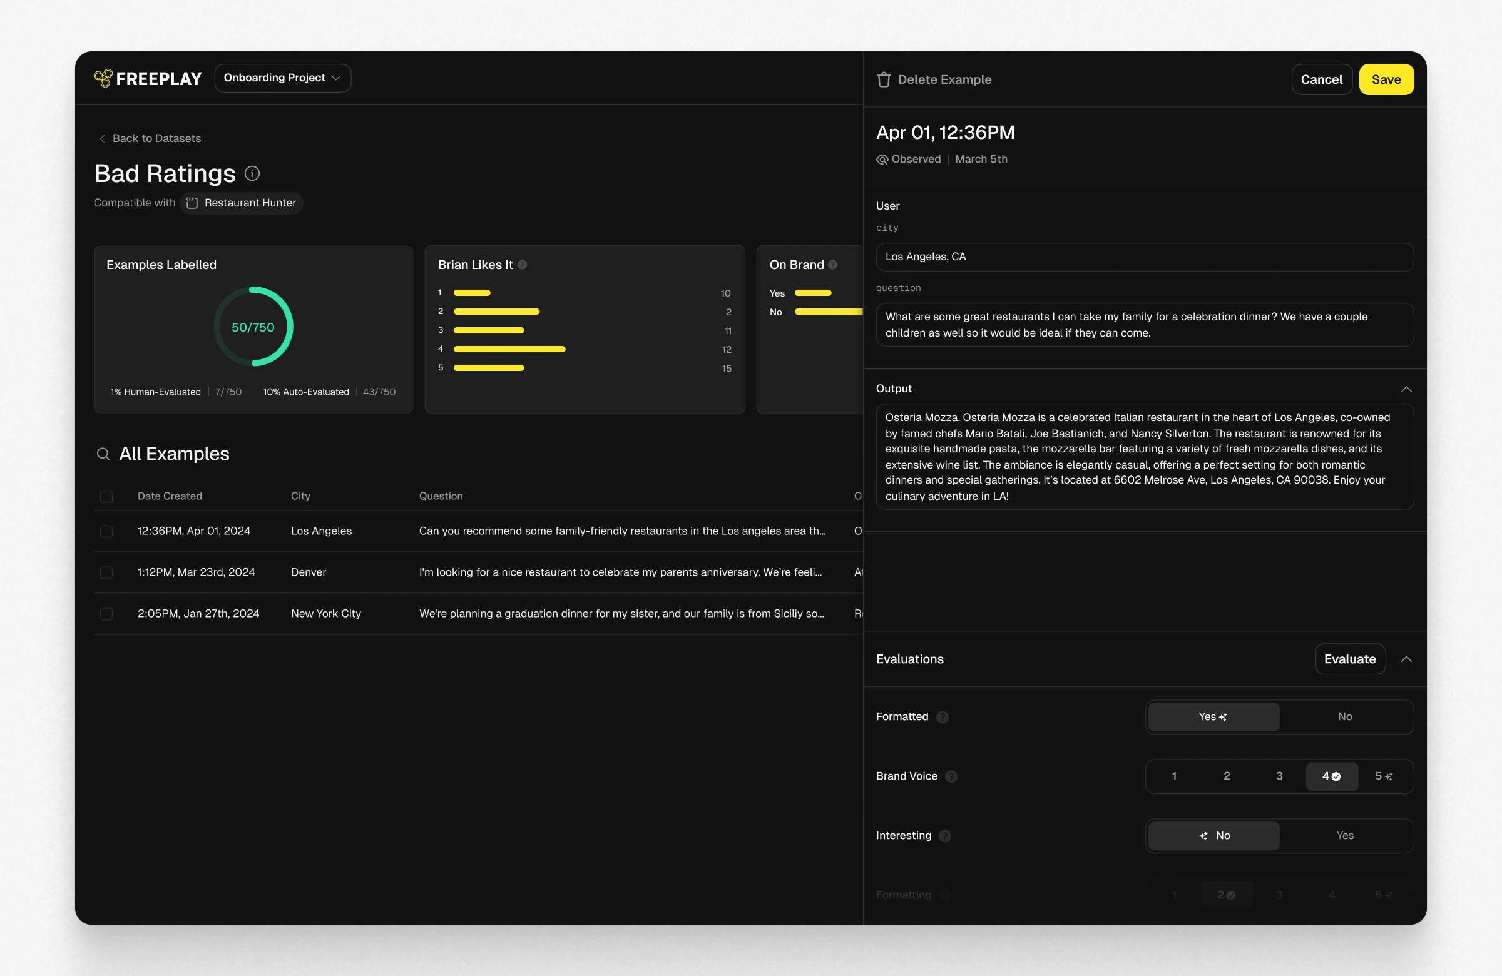Image resolution: width=1502 pixels, height=976 pixels.
Task: Check the Denver example row checkbox
Action: coord(106,572)
